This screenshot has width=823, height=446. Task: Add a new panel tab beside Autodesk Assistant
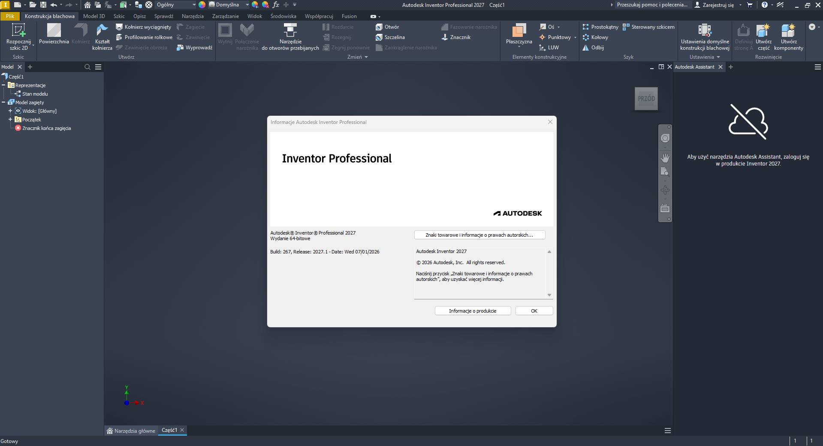(731, 67)
